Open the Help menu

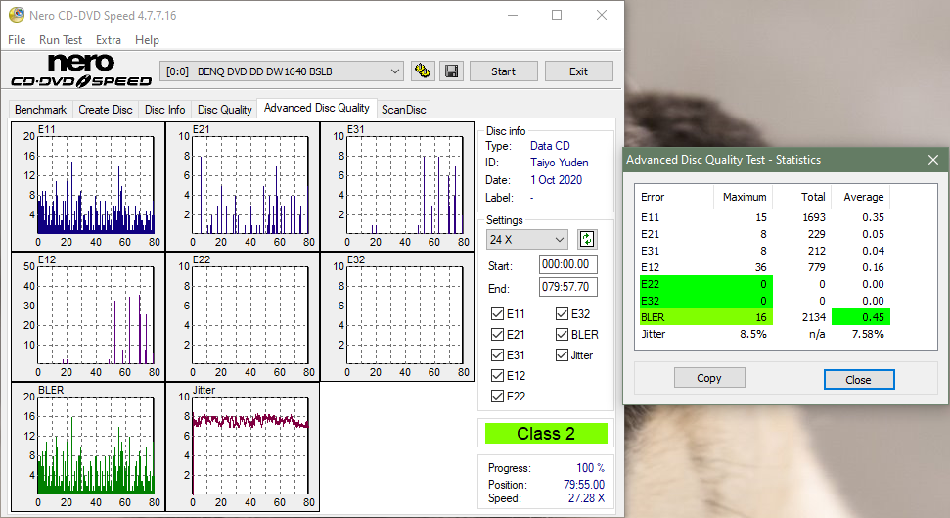click(x=147, y=39)
